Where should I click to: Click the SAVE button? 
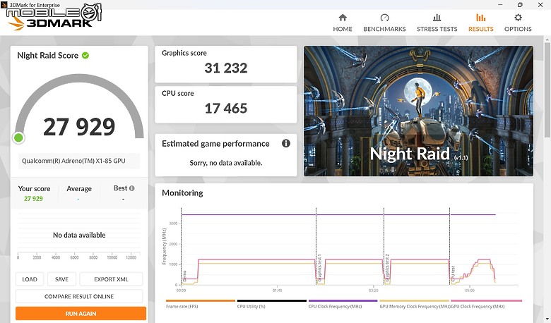click(61, 279)
